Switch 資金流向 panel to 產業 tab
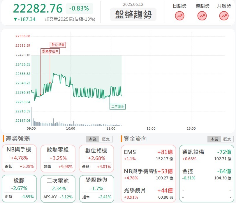The width and height of the screenshot is (236, 203). (214, 139)
